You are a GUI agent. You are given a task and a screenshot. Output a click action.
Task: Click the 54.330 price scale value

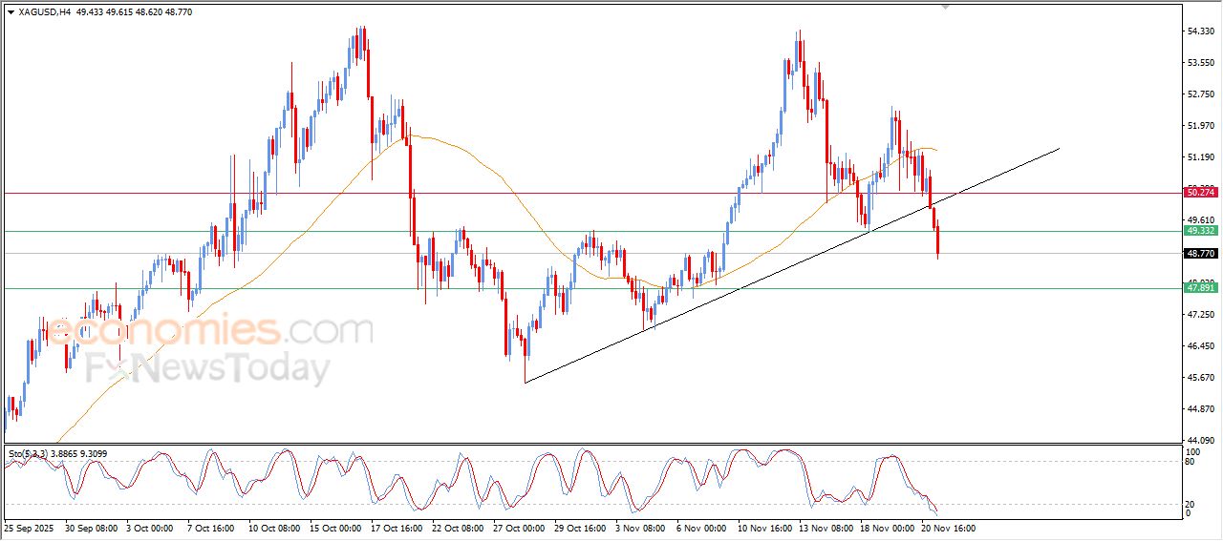(1200, 31)
